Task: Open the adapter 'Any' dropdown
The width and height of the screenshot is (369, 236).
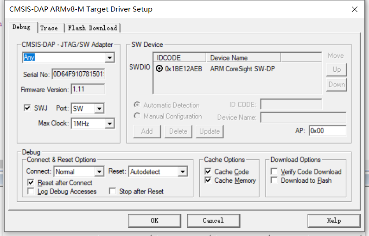Action: pyautogui.click(x=110, y=57)
